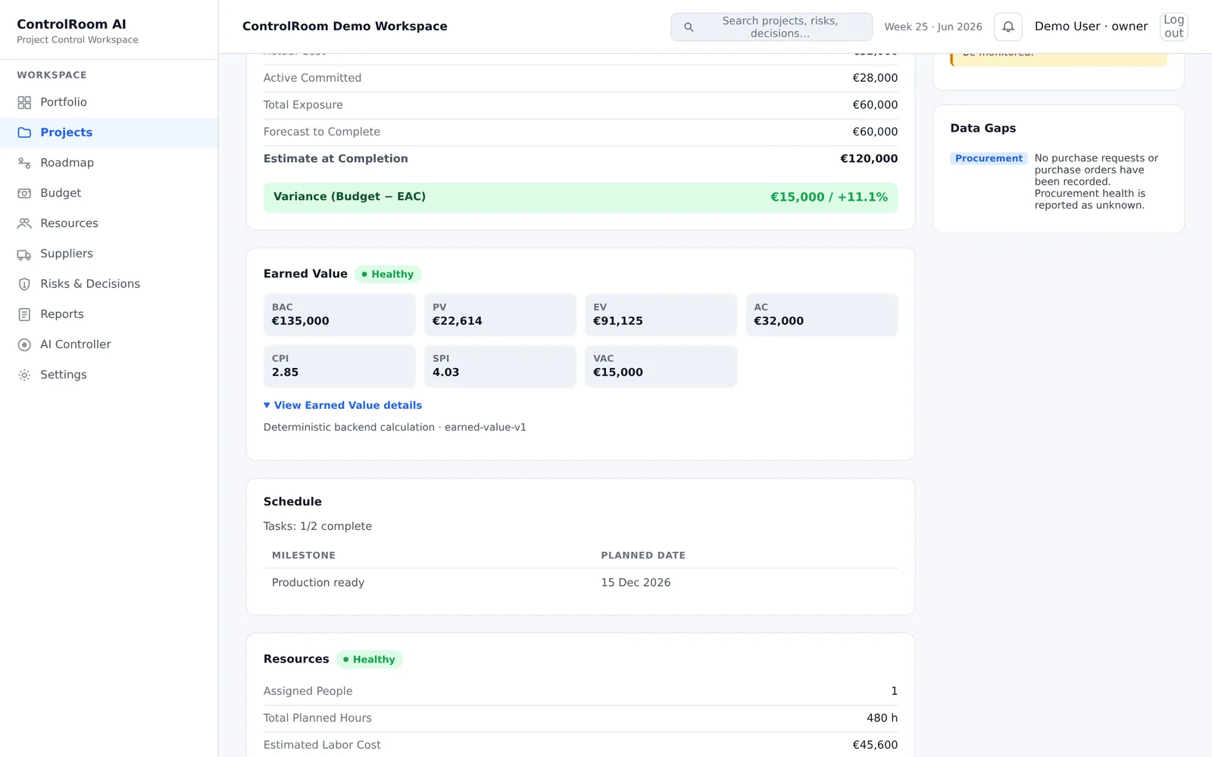Click Week 25 · Jun 2026 label
The width and height of the screenshot is (1212, 757).
click(933, 26)
